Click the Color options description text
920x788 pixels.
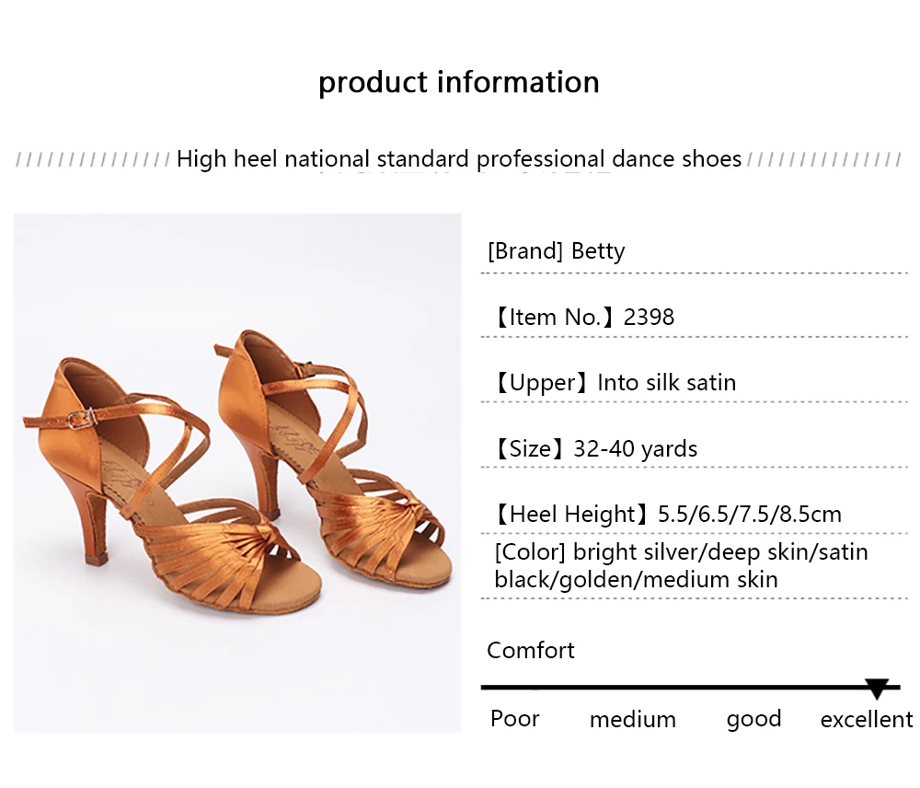(681, 565)
